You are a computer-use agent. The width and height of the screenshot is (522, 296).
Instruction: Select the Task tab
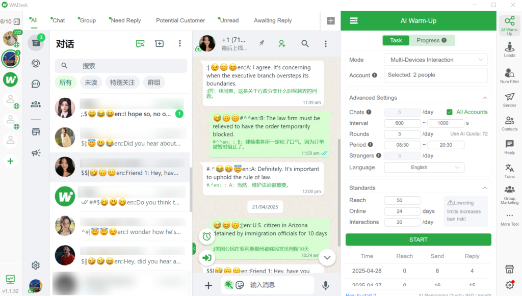click(x=396, y=40)
